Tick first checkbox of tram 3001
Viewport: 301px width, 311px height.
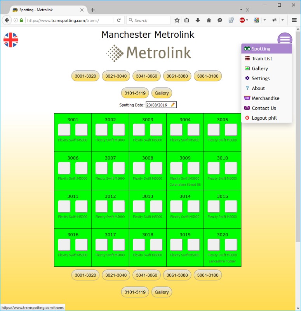click(64, 130)
